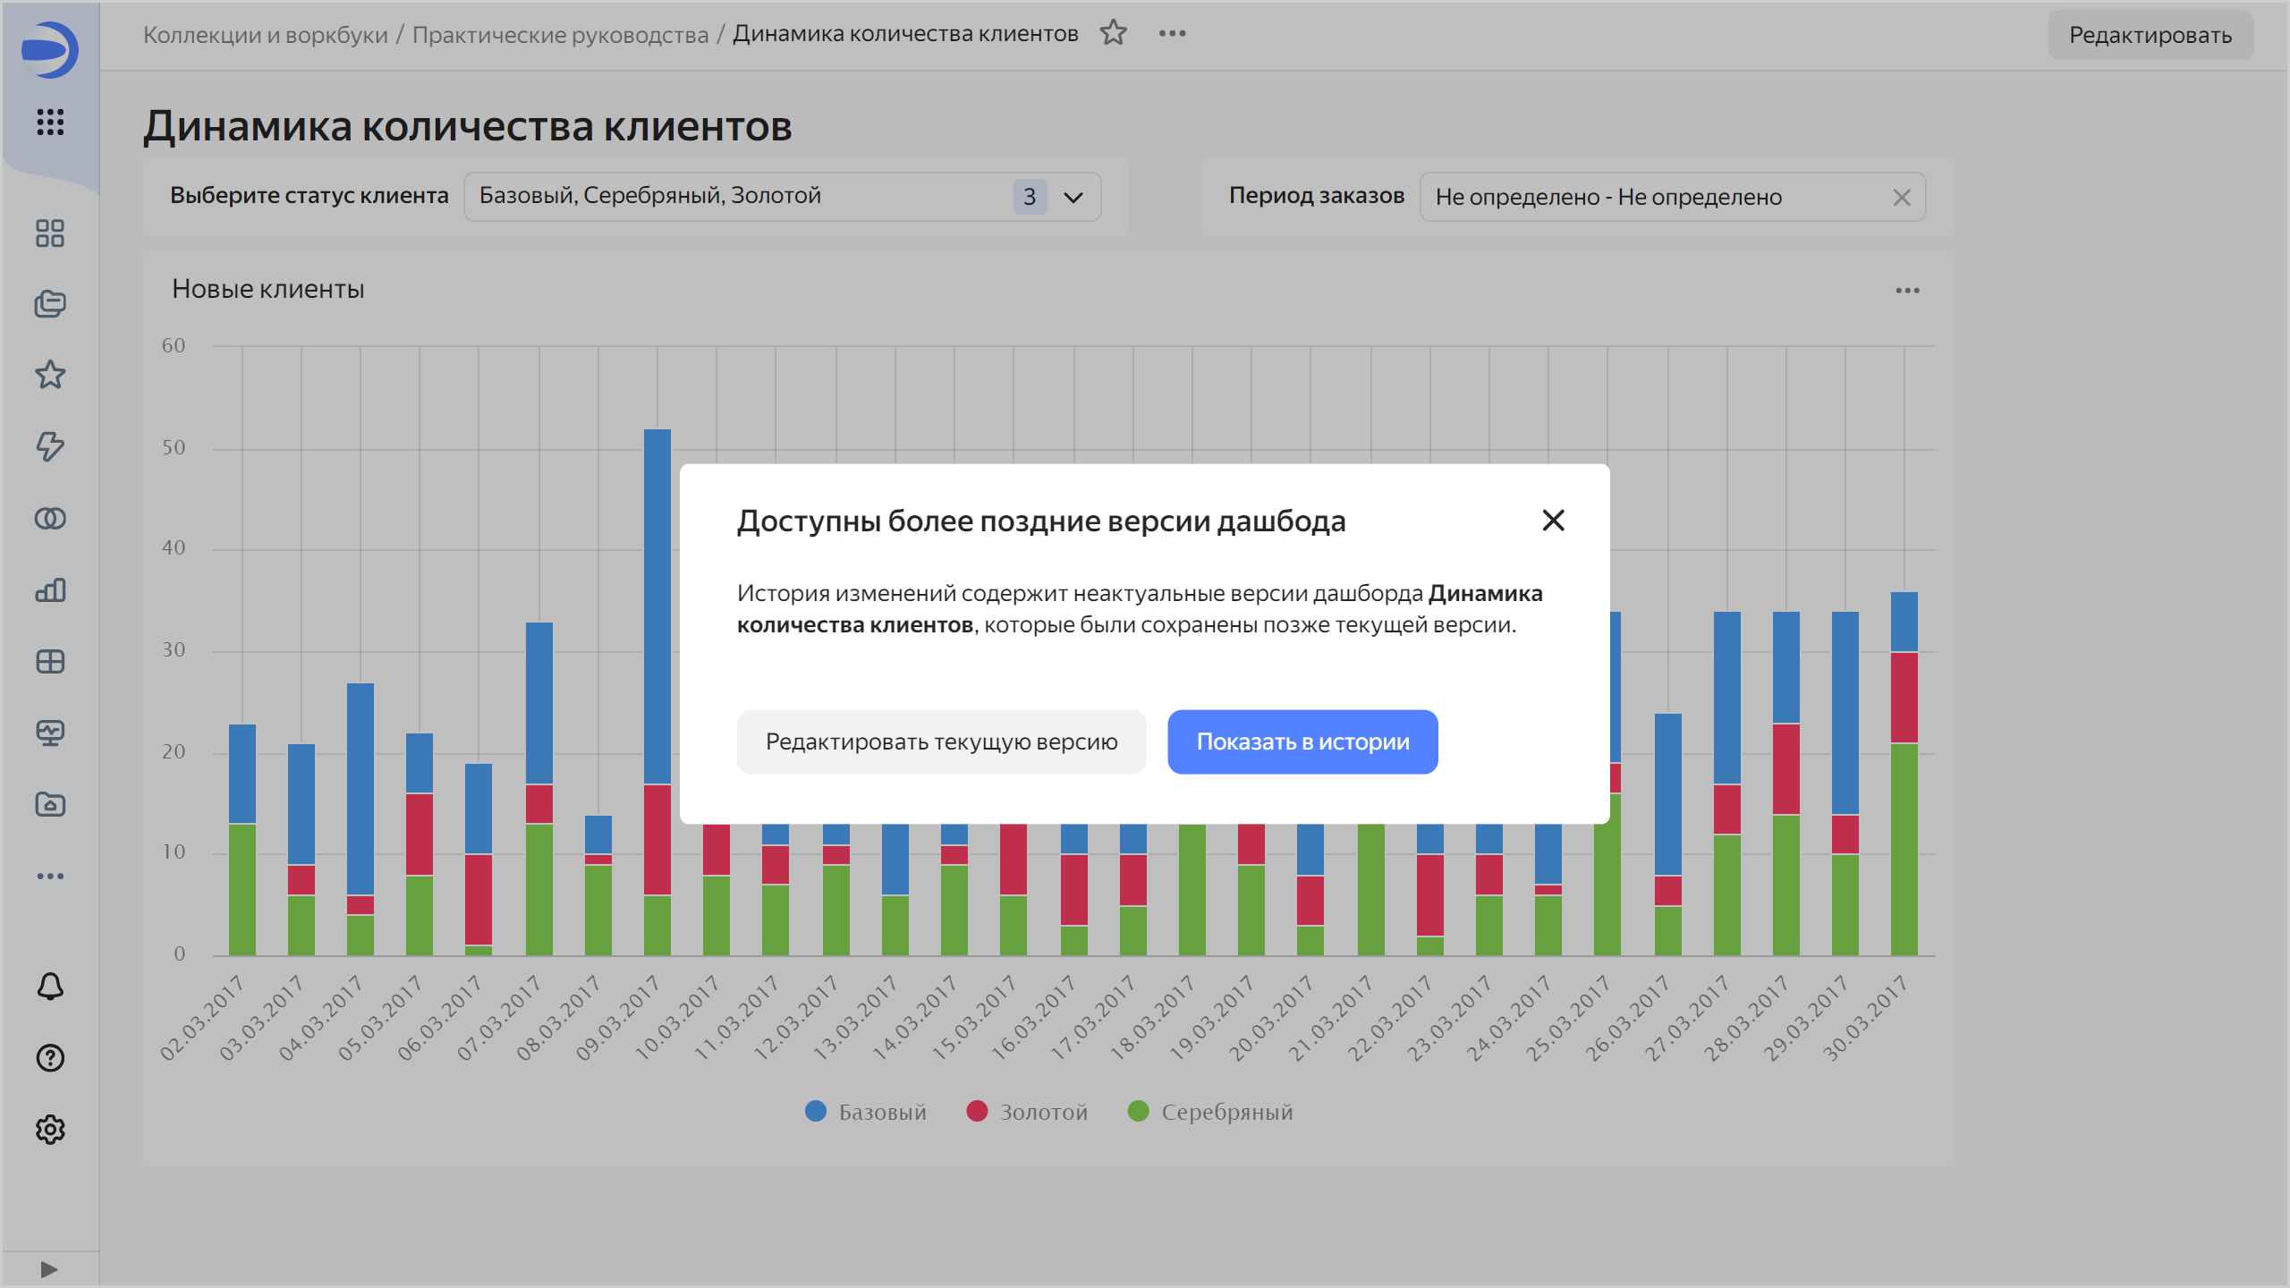2290x1288 pixels.
Task: Open settings gear in the sidebar
Action: point(50,1130)
